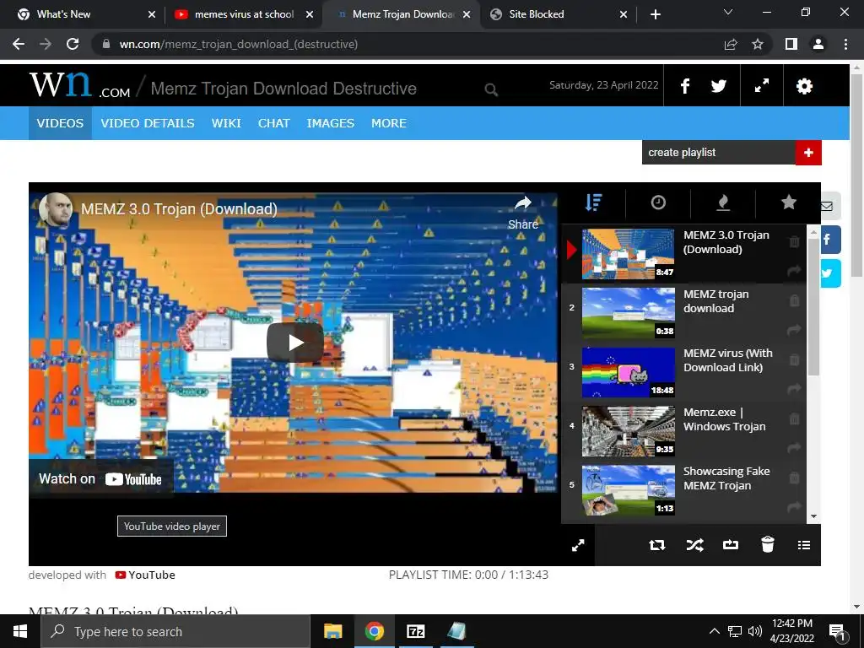Select the MEMZ virus (With Download Link) thumbnail
The height and width of the screenshot is (648, 864).
click(628, 372)
